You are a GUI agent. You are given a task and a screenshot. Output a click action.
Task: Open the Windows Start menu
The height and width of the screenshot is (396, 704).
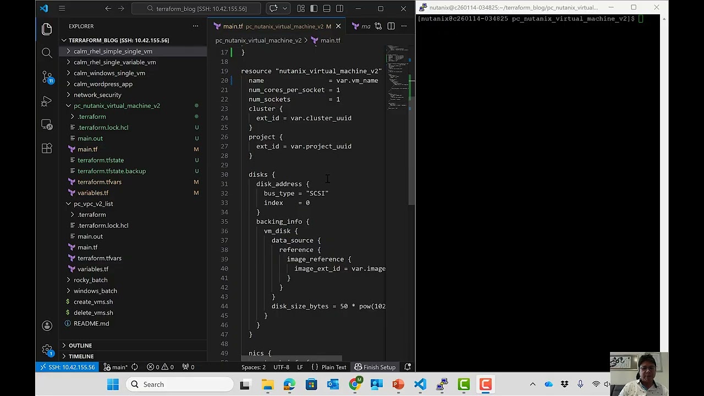click(113, 384)
